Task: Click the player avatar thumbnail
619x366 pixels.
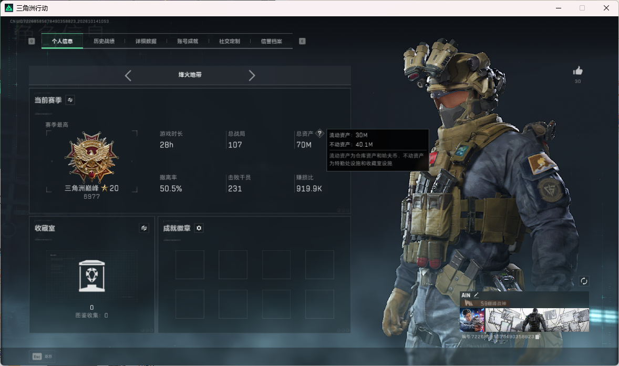Action: pyautogui.click(x=472, y=320)
